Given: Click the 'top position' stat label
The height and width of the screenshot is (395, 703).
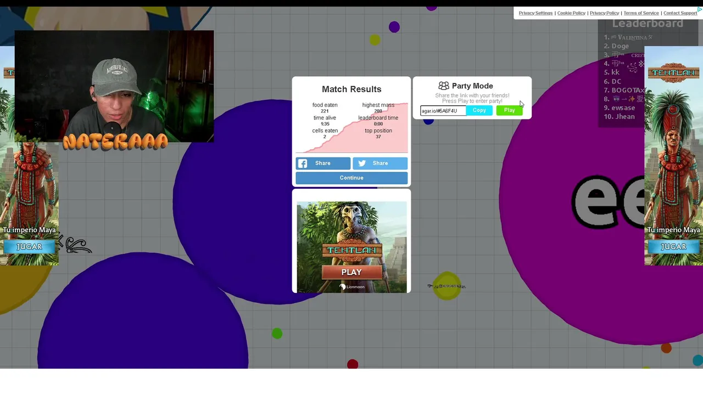Looking at the screenshot, I should pos(378,131).
